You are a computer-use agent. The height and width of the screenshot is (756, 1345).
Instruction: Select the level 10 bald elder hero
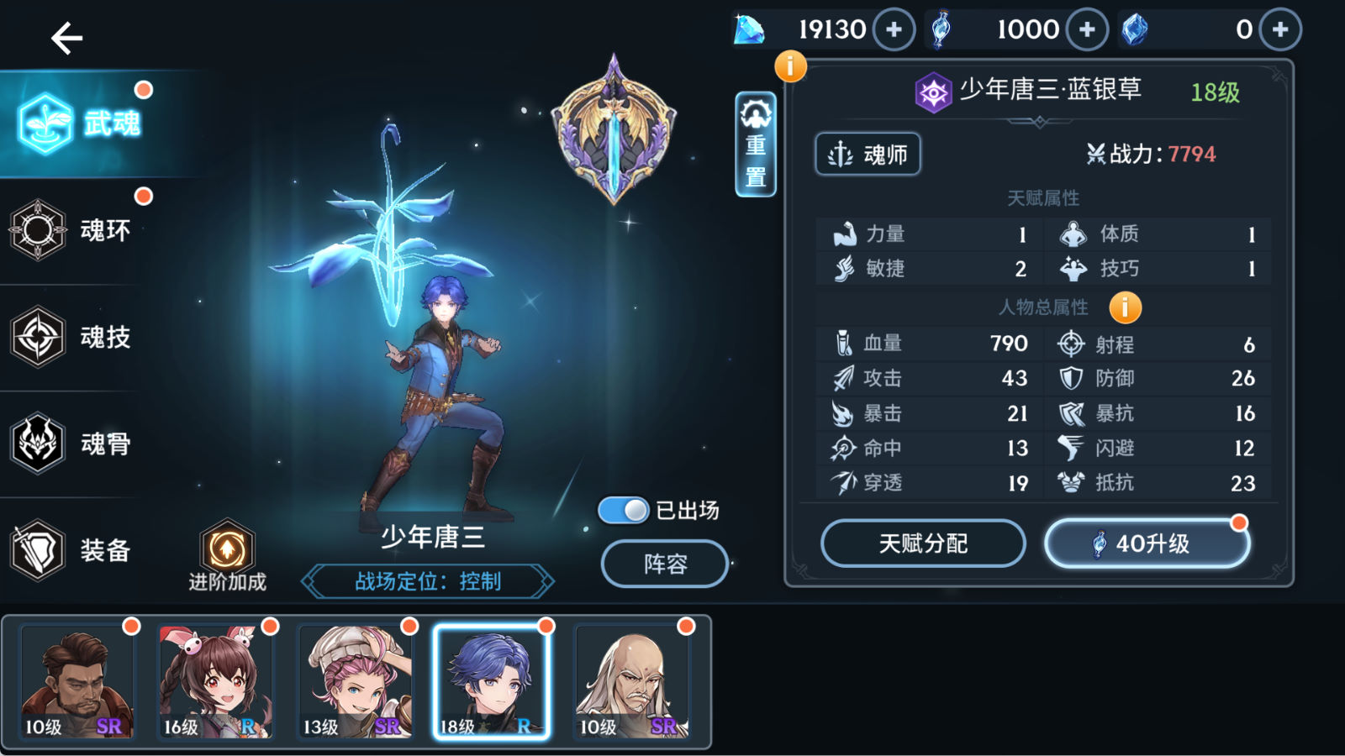click(x=631, y=681)
